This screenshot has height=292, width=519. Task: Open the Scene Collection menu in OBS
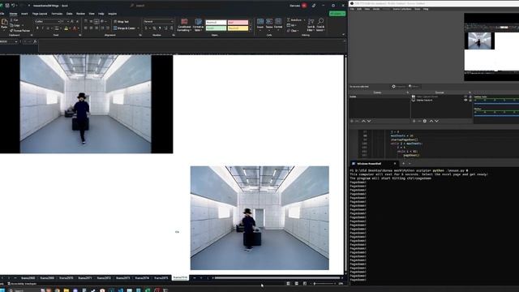402,9
